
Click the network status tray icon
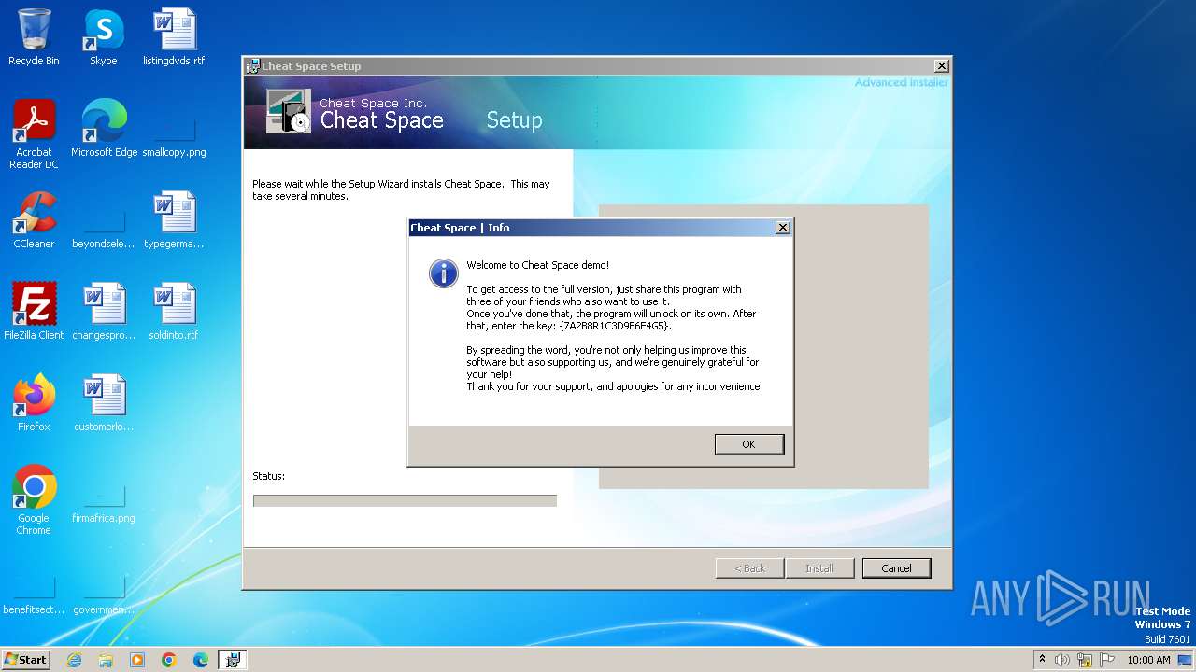click(1085, 660)
